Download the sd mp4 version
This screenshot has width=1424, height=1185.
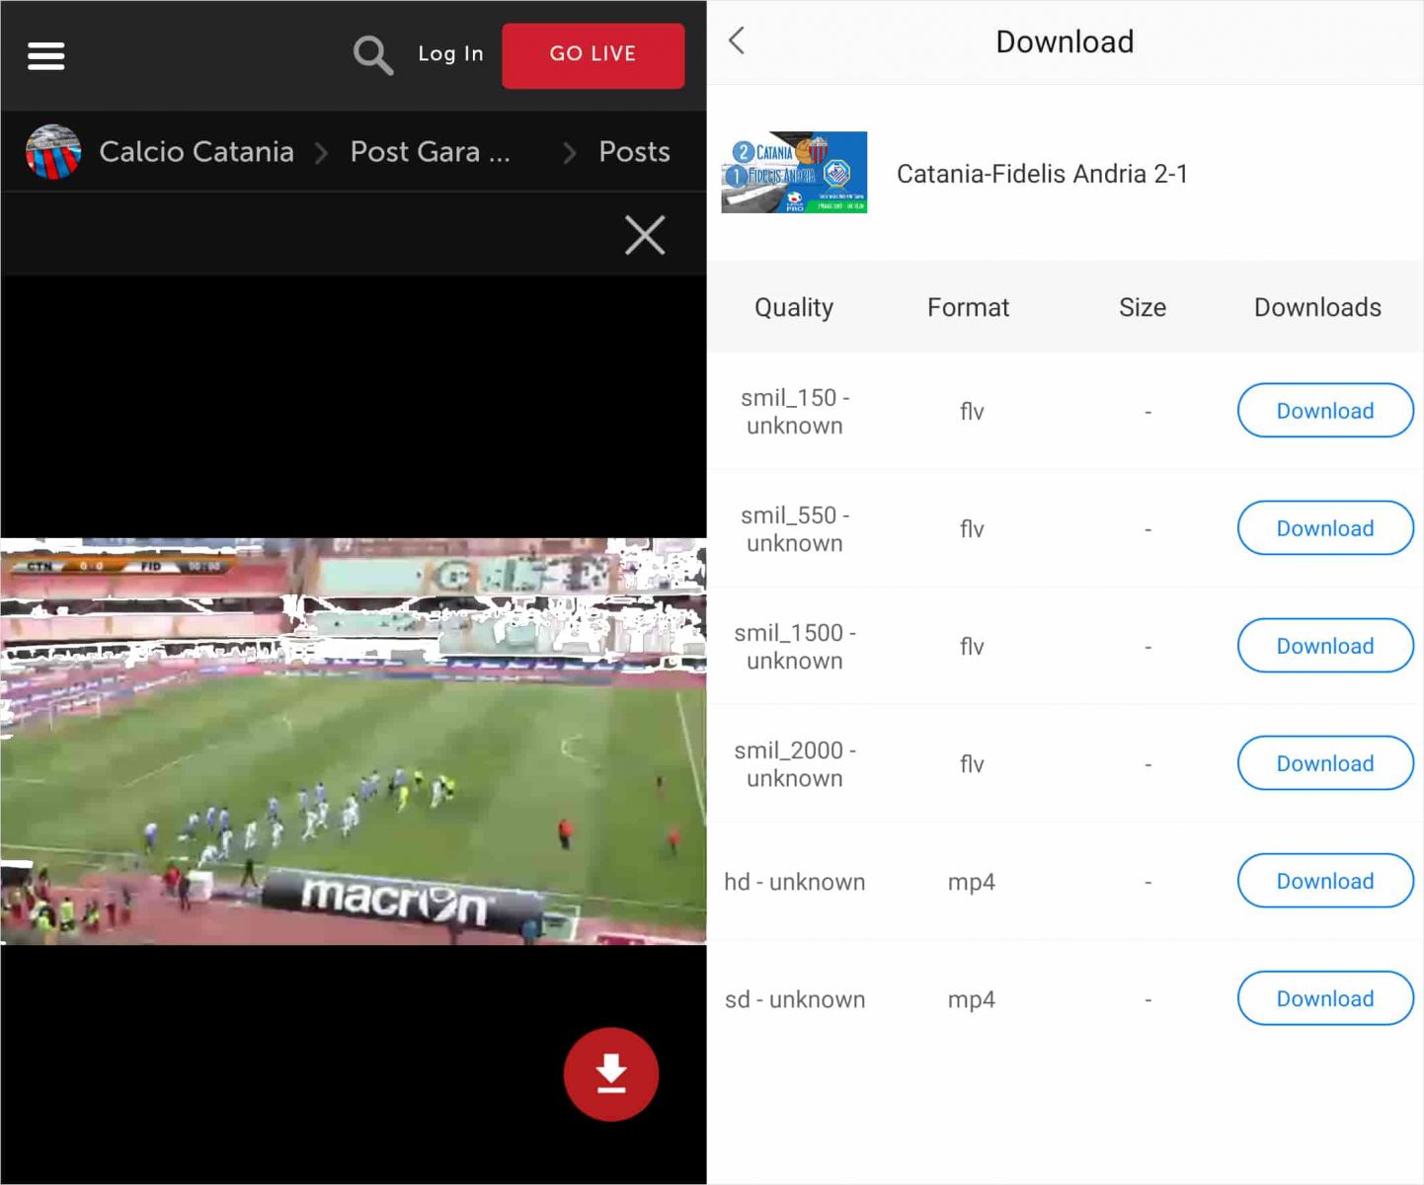tap(1325, 997)
